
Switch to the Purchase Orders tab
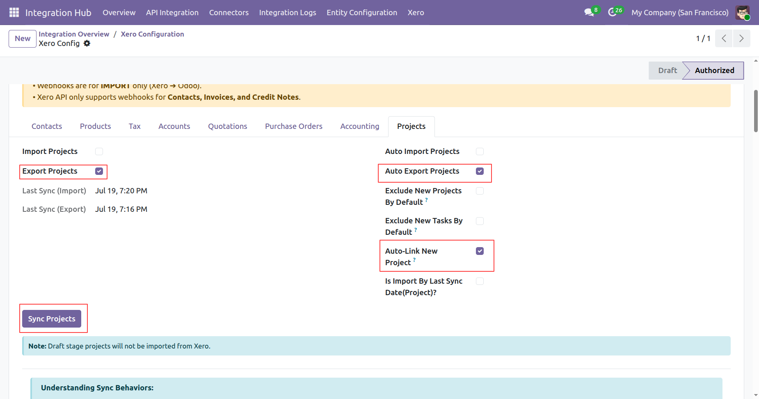[x=294, y=126]
